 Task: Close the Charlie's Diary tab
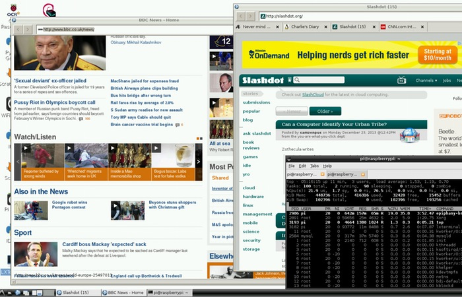pyautogui.click(x=325, y=27)
